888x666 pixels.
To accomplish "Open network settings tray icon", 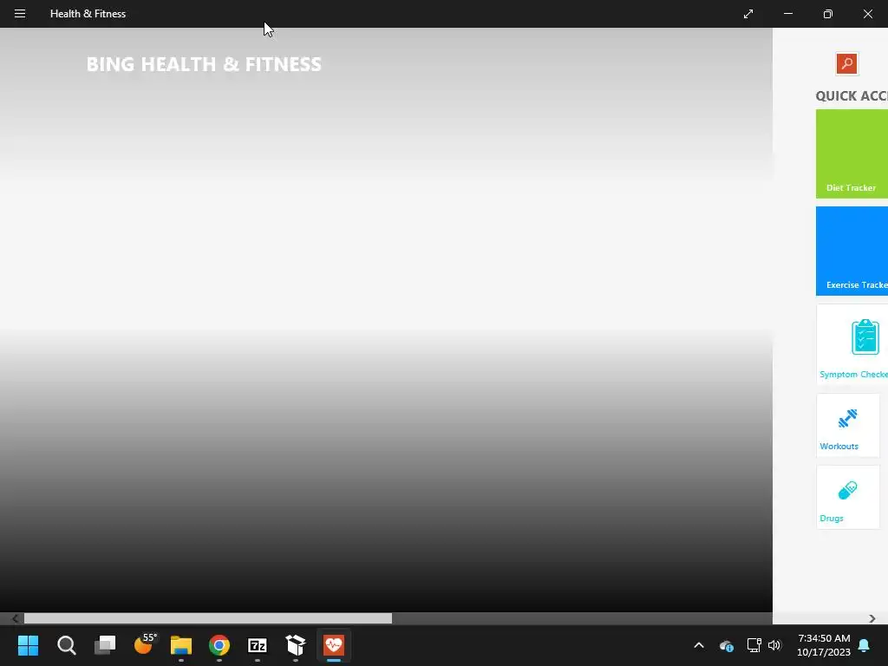I will point(754,645).
